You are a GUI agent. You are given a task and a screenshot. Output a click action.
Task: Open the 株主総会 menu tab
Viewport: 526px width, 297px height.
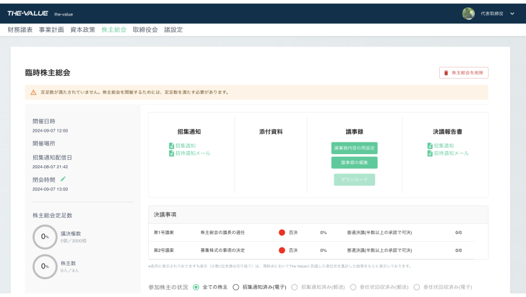[114, 30]
